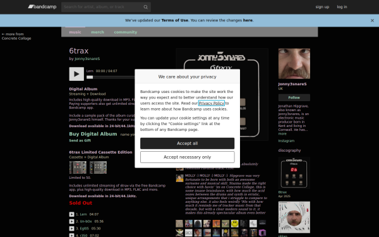
Task: Play track 4 r350
Action: [71, 235]
